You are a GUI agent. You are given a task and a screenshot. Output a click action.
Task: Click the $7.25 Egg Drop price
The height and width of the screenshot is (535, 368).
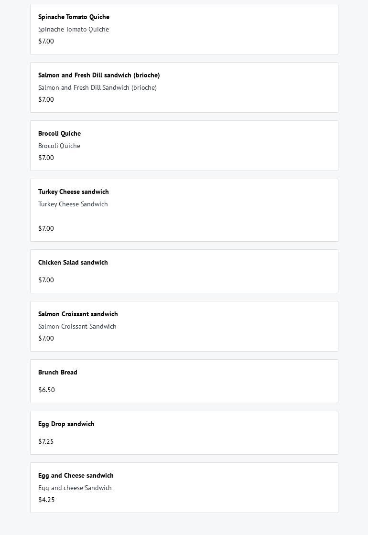pos(46,441)
